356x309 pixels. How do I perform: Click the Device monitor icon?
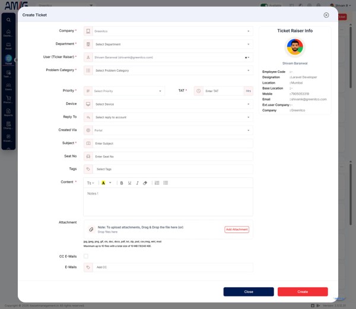coord(88,104)
